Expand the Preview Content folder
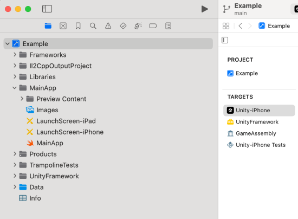The height and width of the screenshot is (219, 298). [x=22, y=99]
